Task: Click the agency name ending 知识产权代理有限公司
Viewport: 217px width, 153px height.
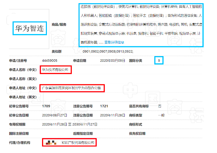Action: tap(78, 143)
